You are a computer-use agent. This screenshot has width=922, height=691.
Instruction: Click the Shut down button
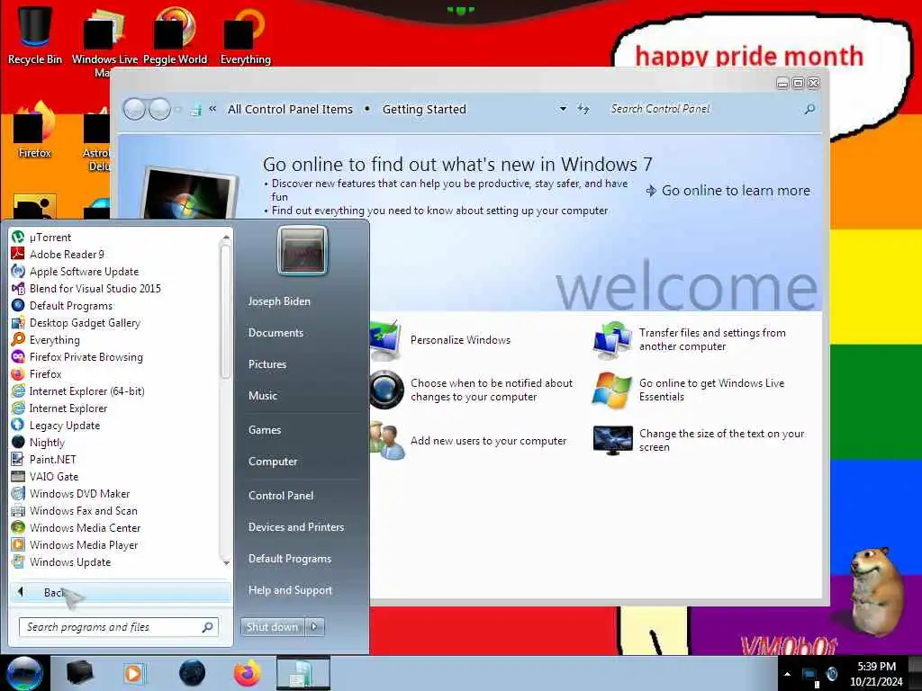(x=272, y=627)
